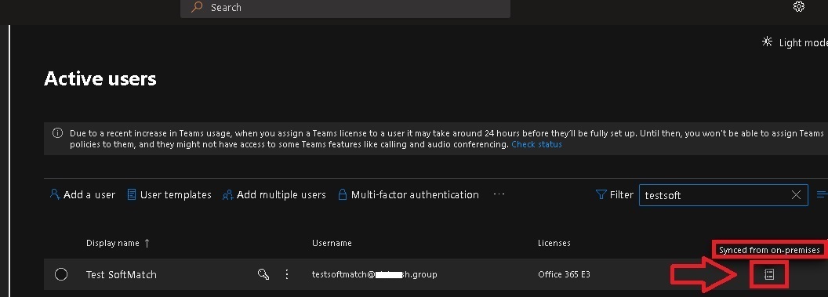Open the Filter menu
Image resolution: width=828 pixels, height=297 pixels.
614,194
